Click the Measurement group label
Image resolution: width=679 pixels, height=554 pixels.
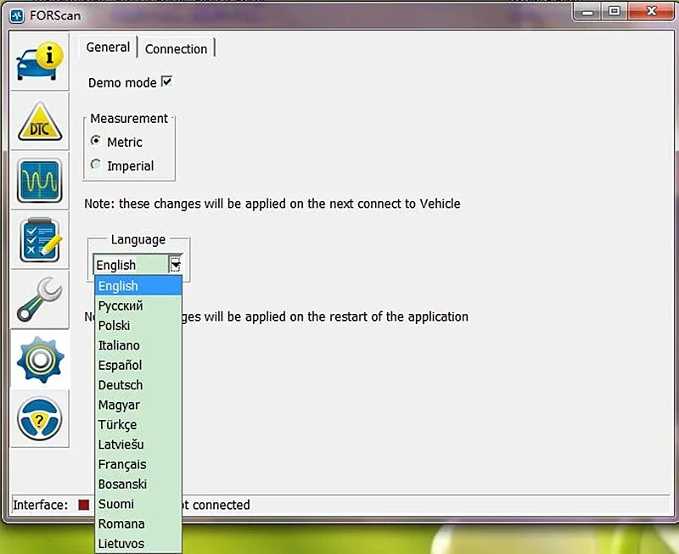(x=129, y=118)
